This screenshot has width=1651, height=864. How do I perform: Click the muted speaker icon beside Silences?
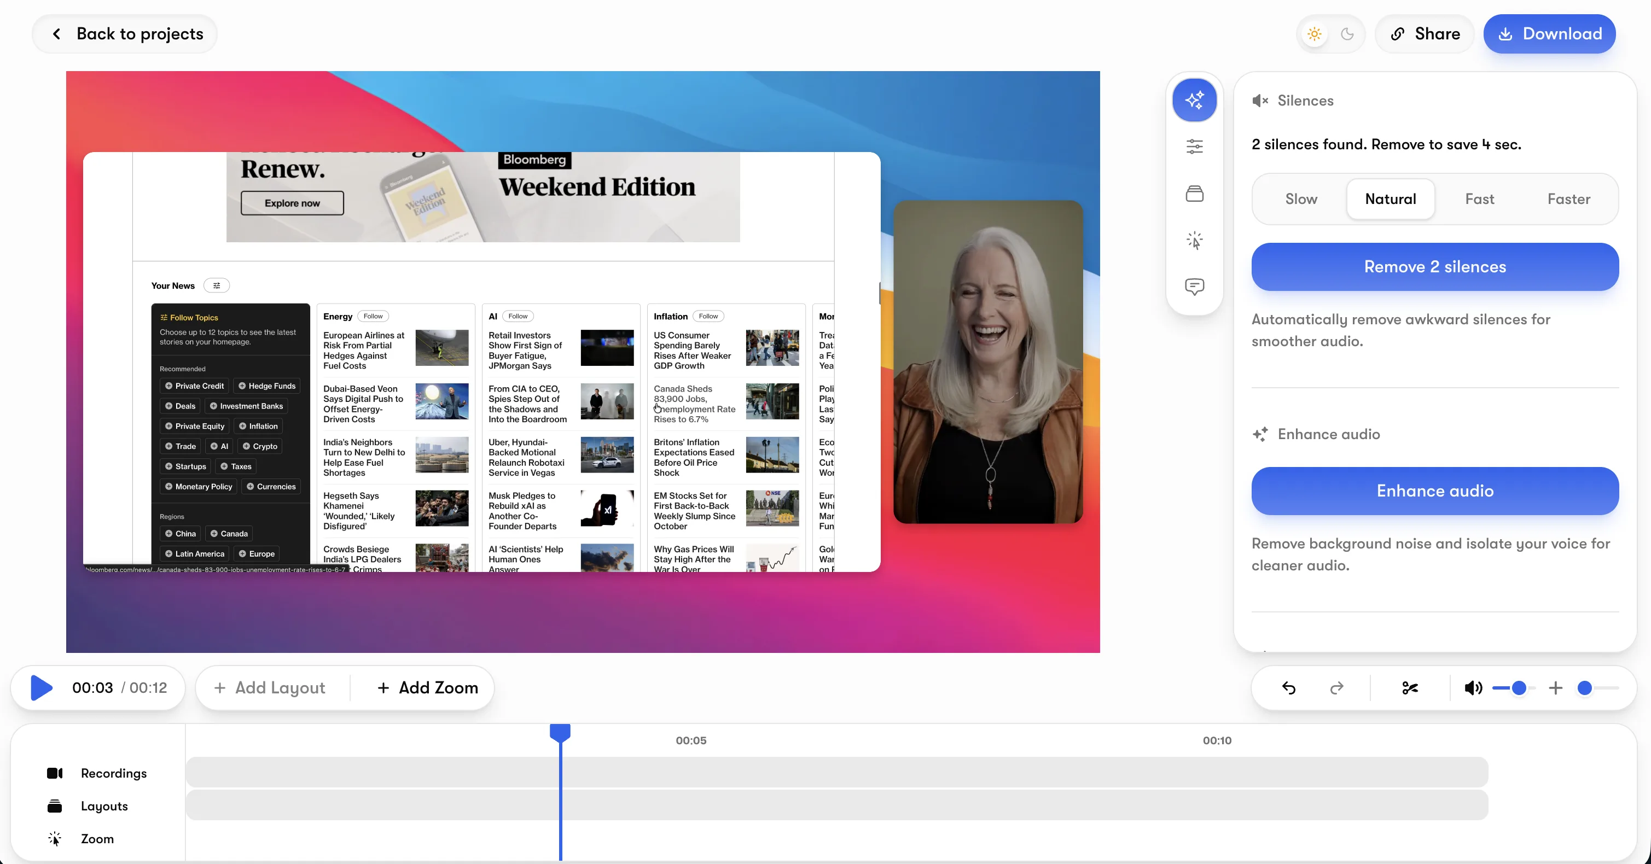[1260, 101]
